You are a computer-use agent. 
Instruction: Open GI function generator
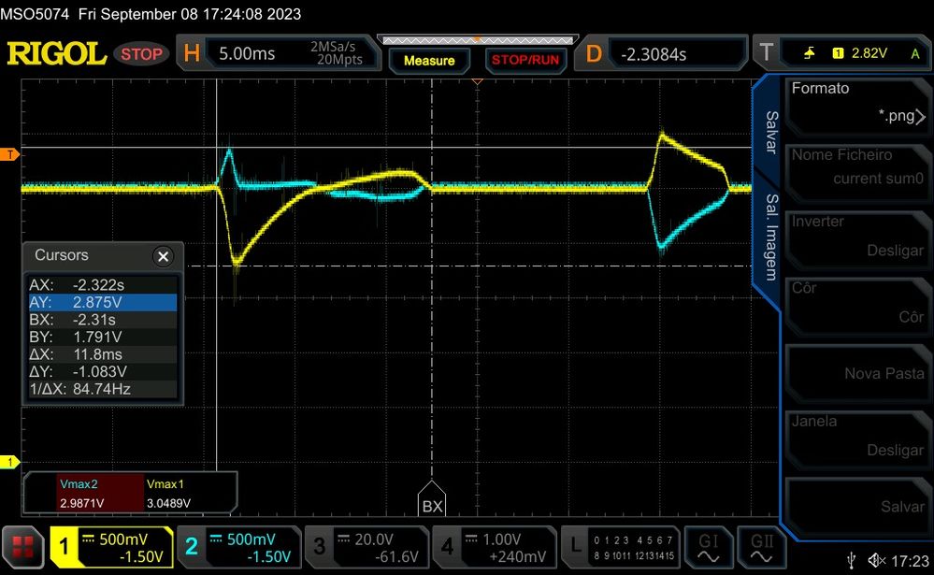coord(709,547)
